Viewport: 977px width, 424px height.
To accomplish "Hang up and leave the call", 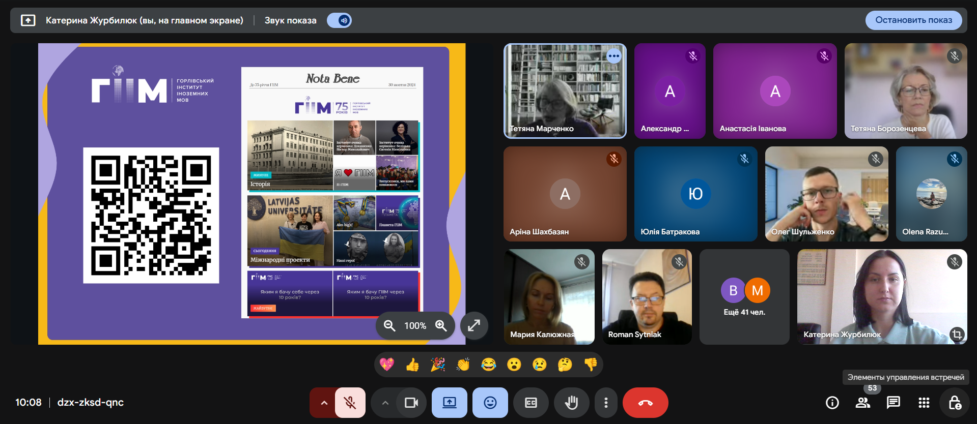I will point(645,403).
